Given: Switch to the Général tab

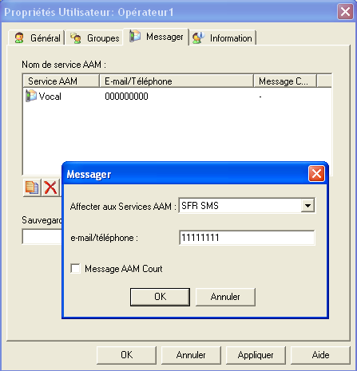Looking at the screenshot, I should coord(37,37).
